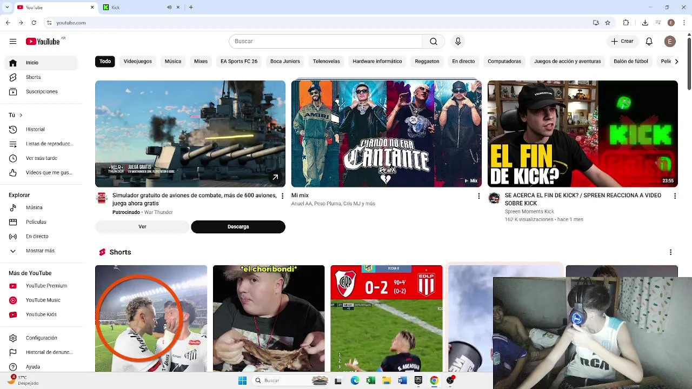This screenshot has height=389, width=692.
Task: Open Spreen Moments Kick channel link
Action: coord(529,212)
